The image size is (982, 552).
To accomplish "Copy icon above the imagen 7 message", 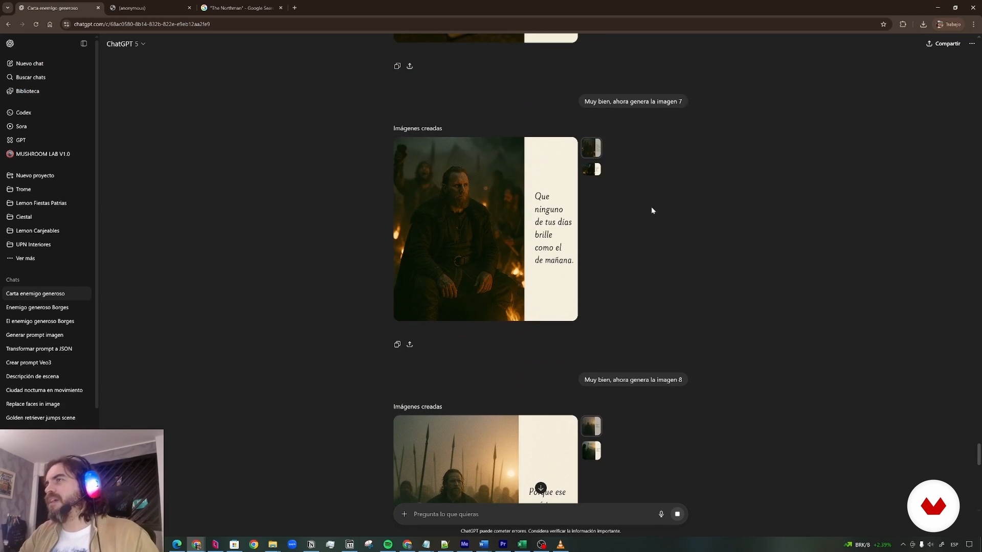I will click(x=397, y=66).
